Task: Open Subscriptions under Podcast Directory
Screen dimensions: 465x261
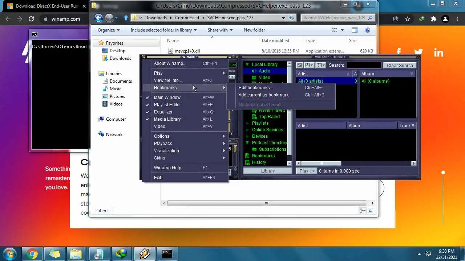Action: tap(272, 149)
